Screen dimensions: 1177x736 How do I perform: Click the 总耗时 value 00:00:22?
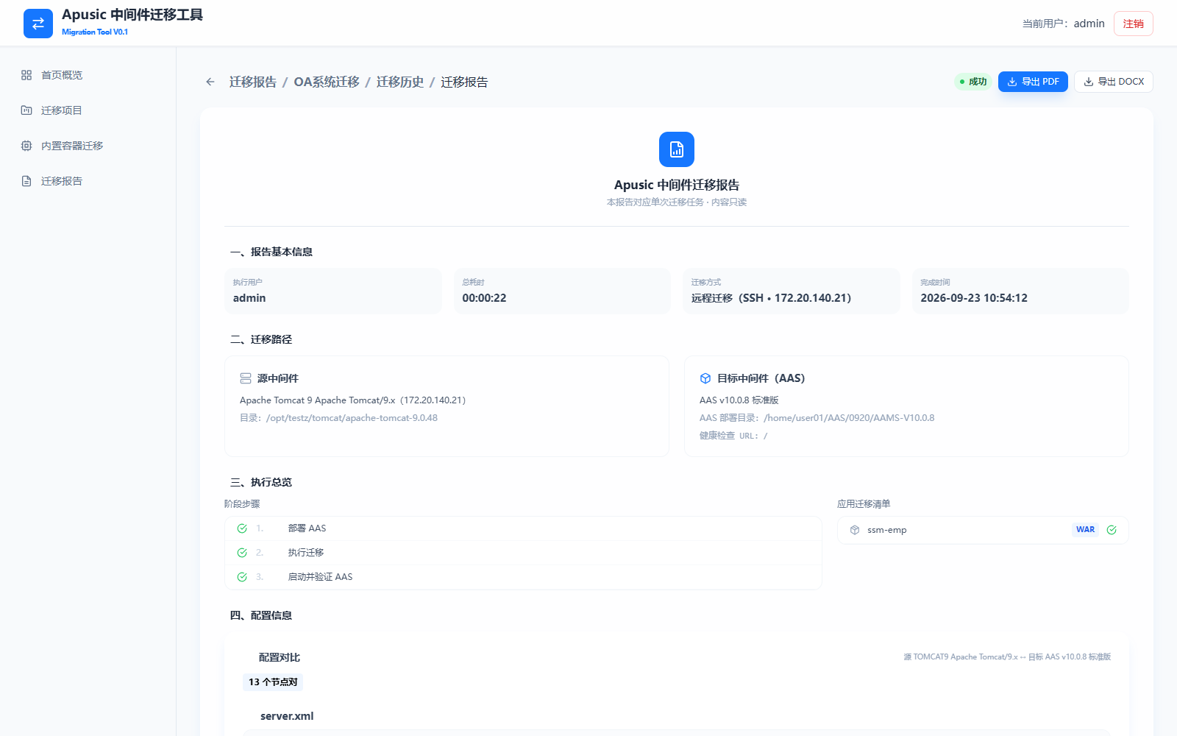[484, 298]
